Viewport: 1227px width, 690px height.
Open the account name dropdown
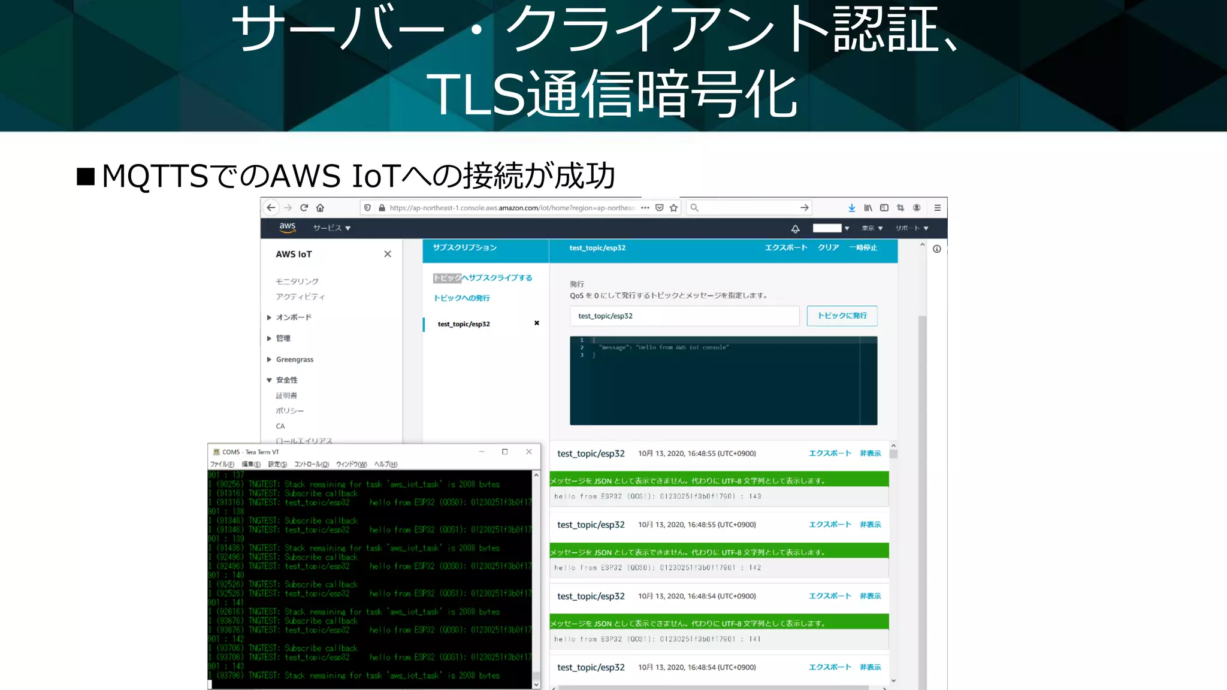tap(831, 228)
